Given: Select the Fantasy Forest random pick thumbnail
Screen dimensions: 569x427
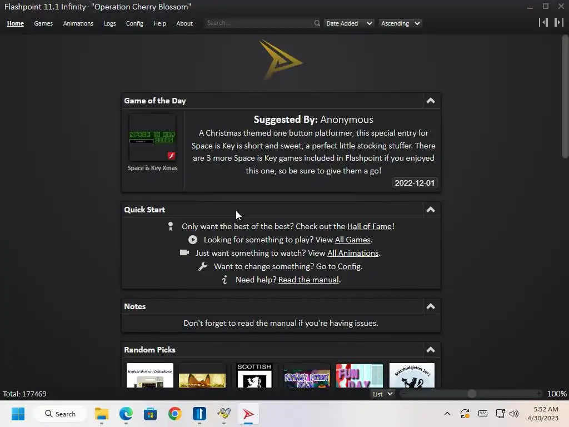Looking at the screenshot, I should (x=307, y=375).
